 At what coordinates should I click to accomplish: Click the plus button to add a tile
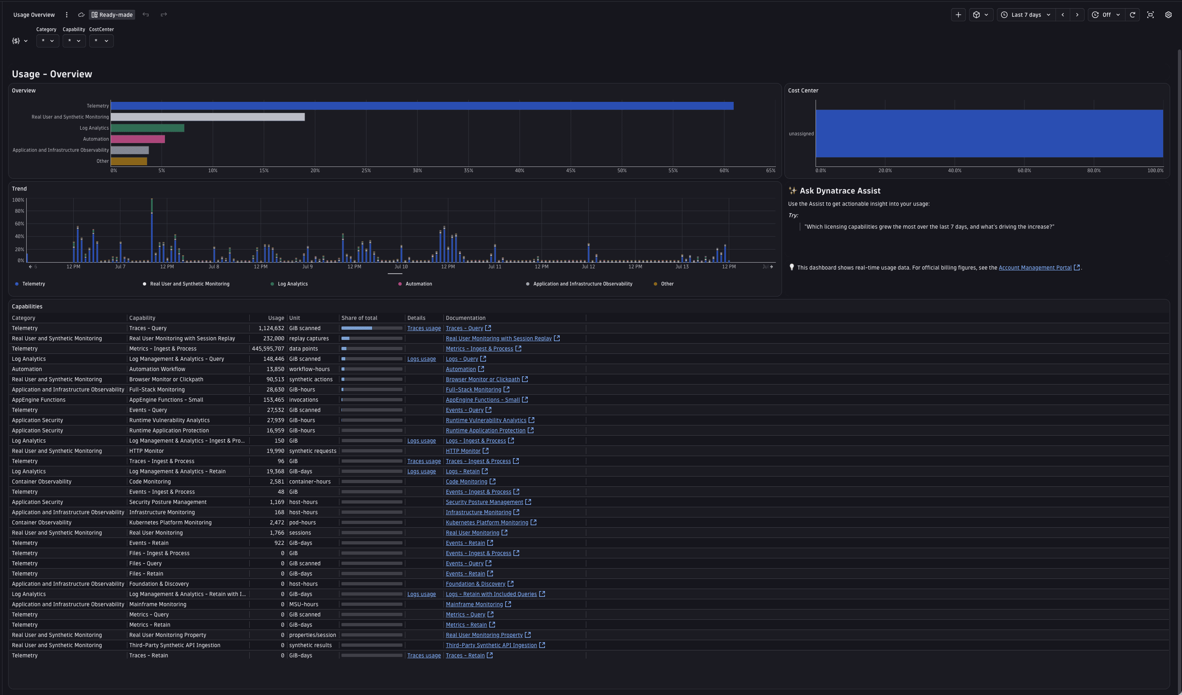coord(958,15)
